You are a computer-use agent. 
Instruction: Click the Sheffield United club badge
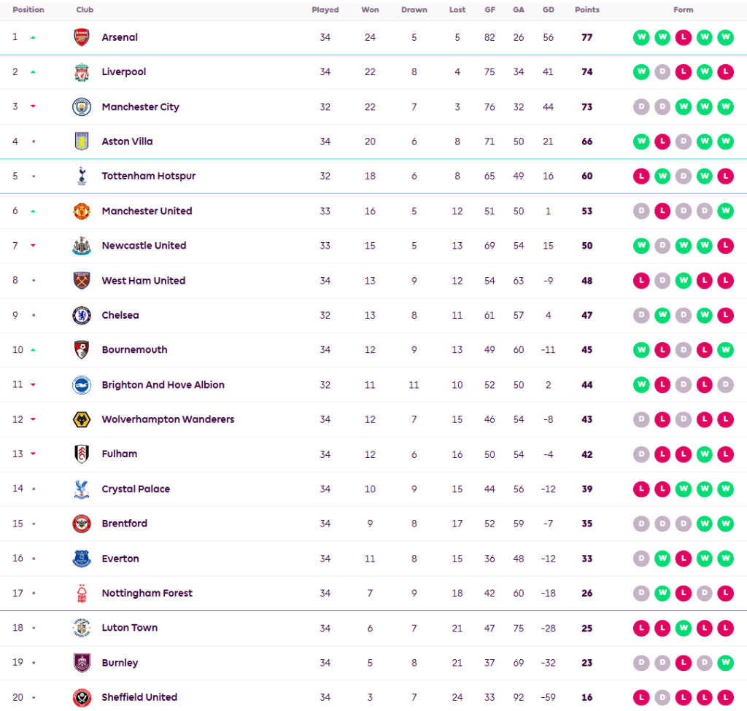click(x=82, y=698)
